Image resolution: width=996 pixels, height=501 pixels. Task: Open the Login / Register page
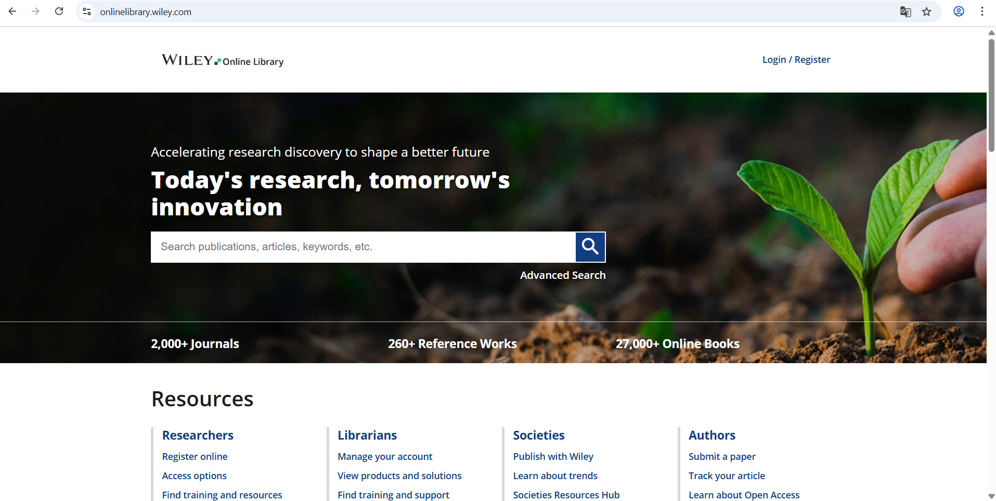coord(796,59)
